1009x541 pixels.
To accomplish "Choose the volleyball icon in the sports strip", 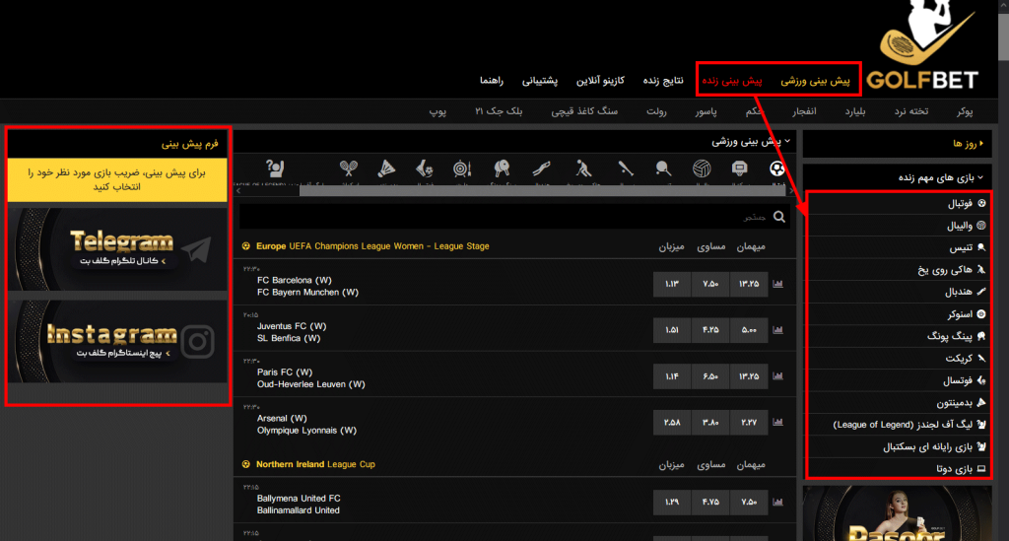I will point(701,169).
